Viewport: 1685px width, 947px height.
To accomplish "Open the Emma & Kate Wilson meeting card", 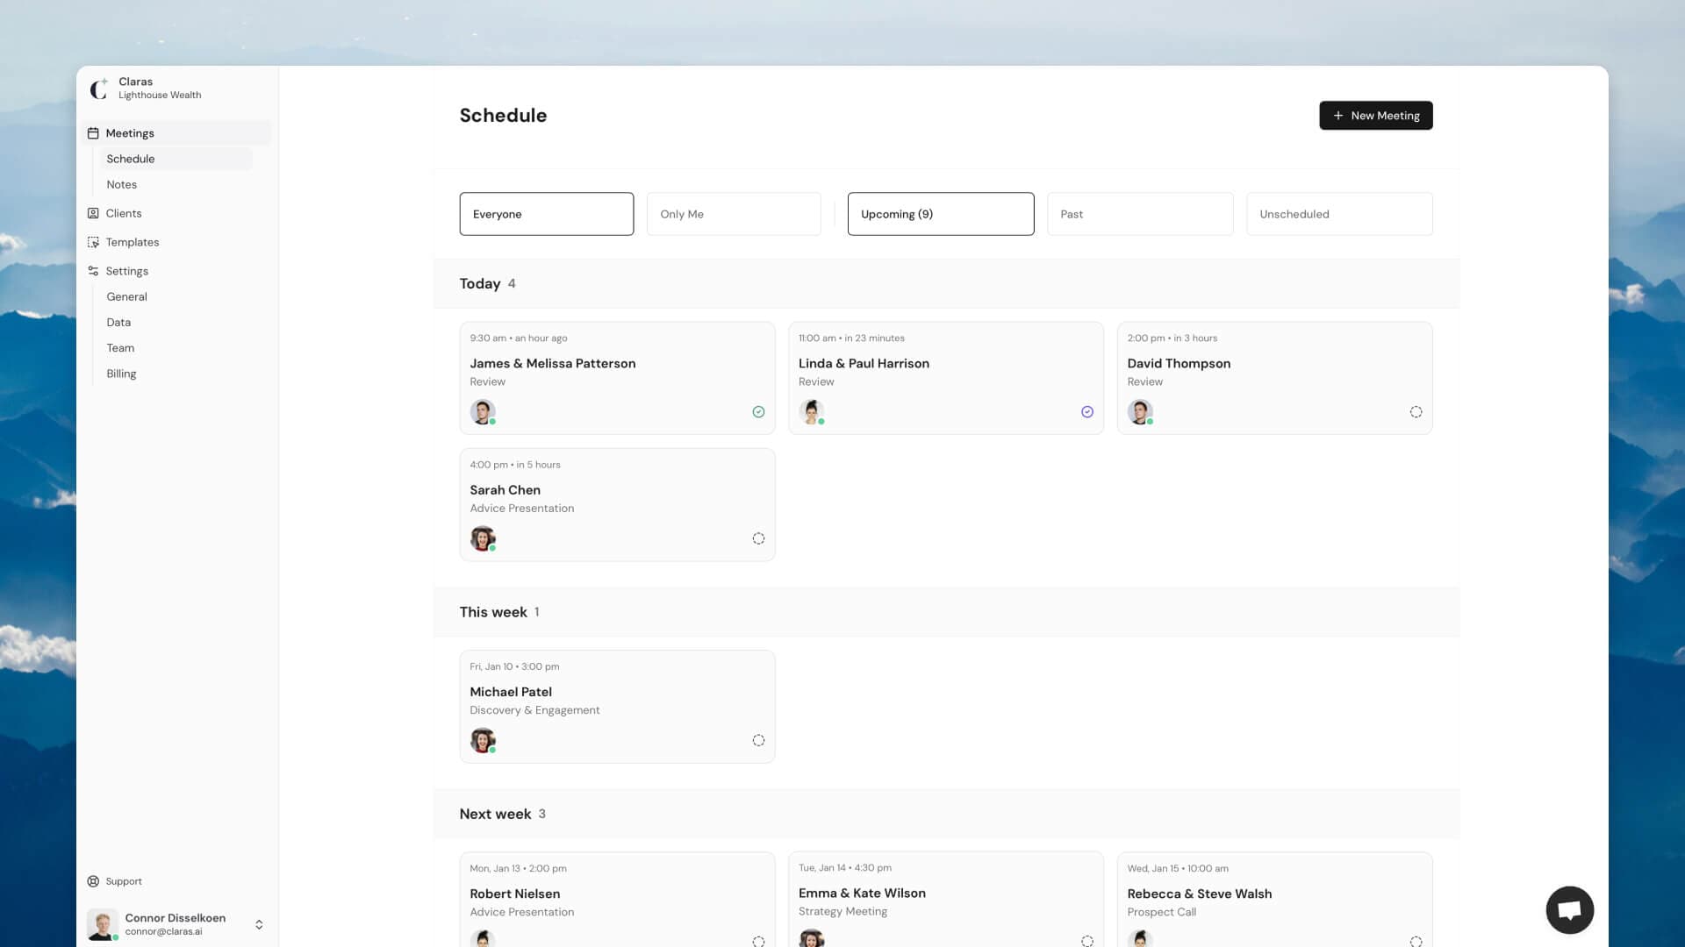I will tap(945, 894).
